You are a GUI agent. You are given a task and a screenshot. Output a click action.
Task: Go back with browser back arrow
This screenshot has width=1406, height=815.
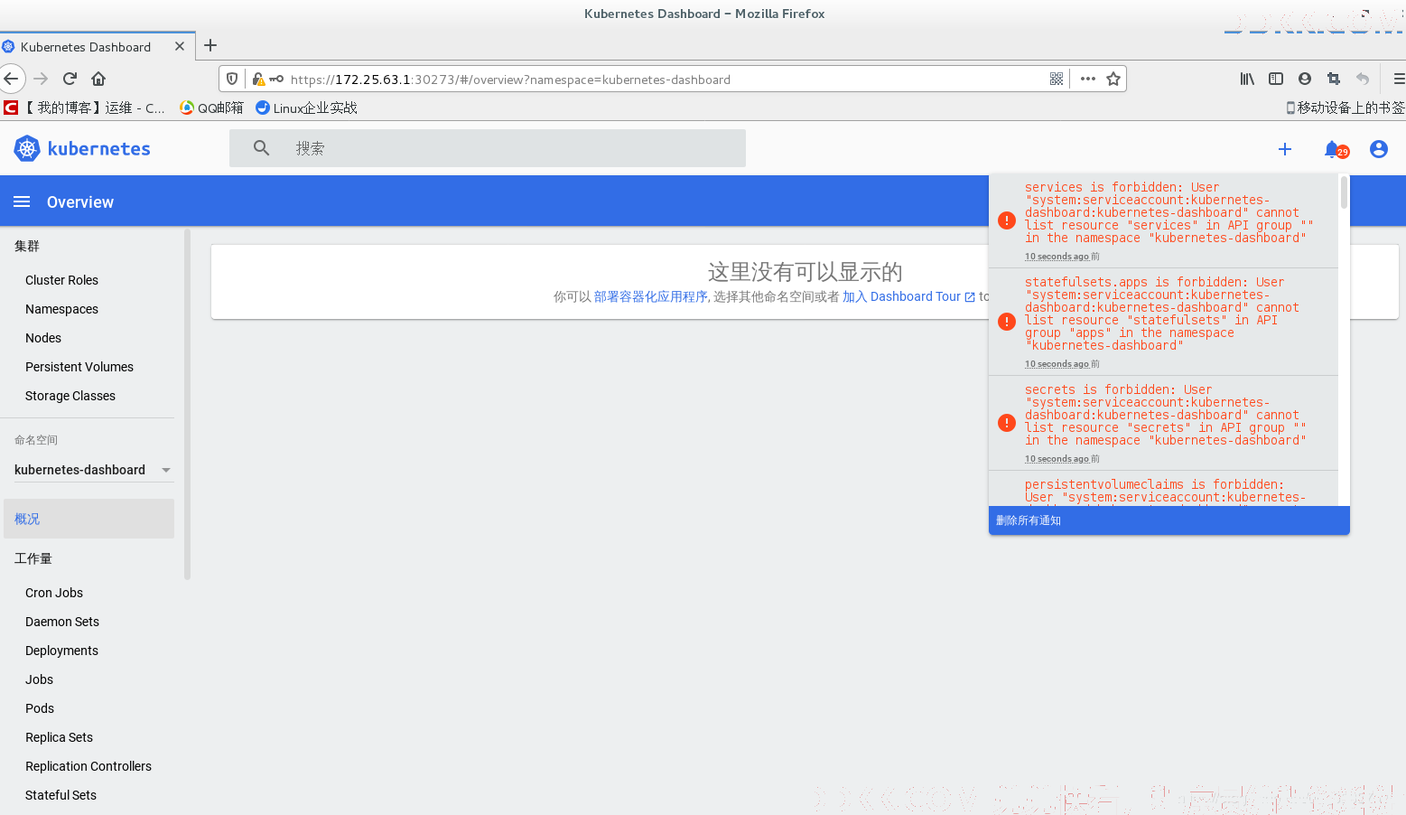11,79
